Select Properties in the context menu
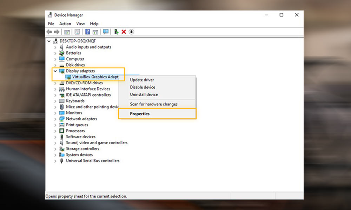The image size is (351, 210). click(x=157, y=114)
